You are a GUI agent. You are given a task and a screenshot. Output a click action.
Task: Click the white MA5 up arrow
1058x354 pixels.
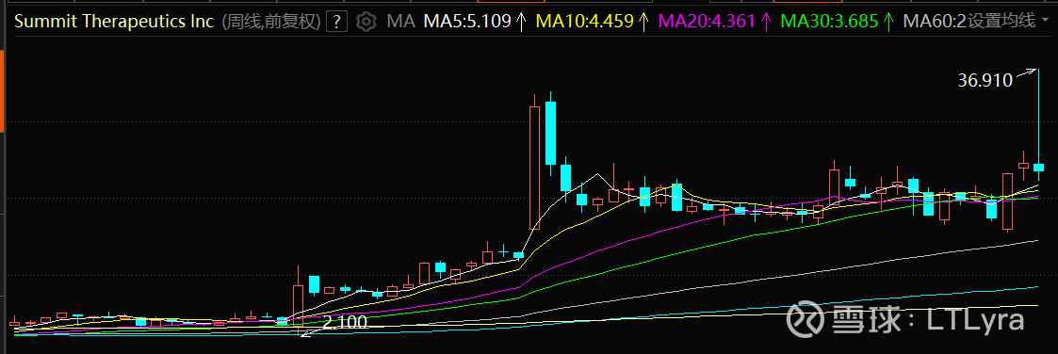(520, 23)
